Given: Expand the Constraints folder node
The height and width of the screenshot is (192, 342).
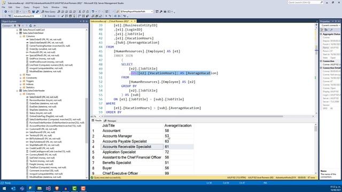Looking at the screenshot, I should click(x=20, y=78).
